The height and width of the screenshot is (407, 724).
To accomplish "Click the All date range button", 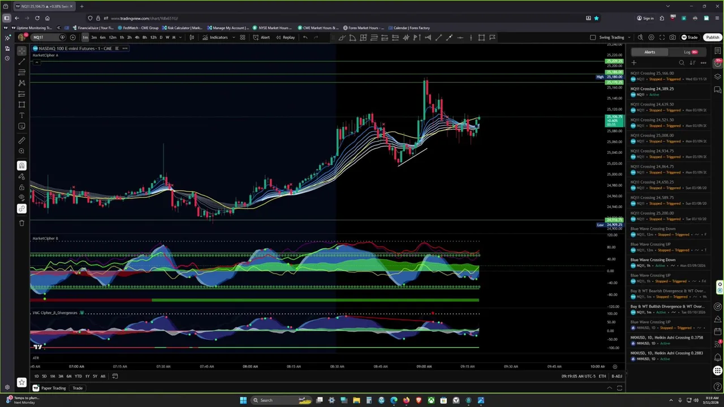I will pos(103,376).
